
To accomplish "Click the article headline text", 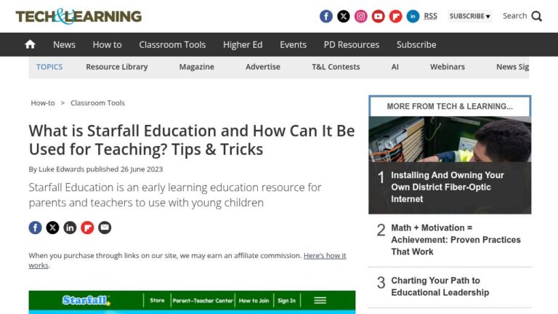I will coord(192,140).
